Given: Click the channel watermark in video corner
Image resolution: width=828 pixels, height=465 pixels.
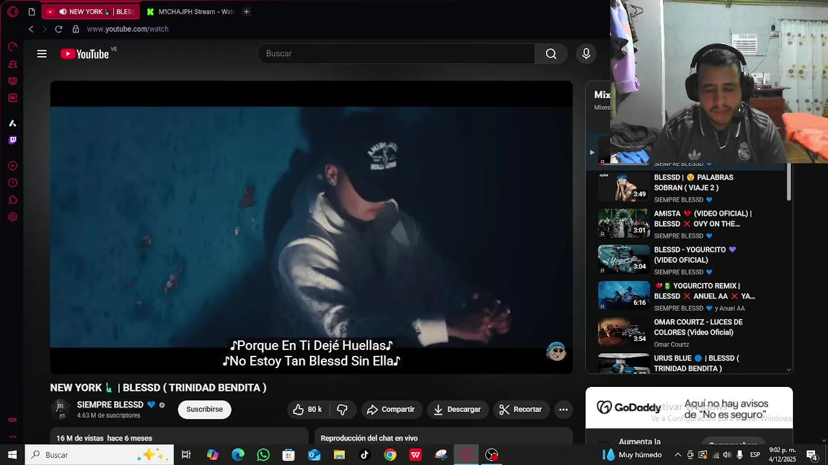Looking at the screenshot, I should [x=556, y=351].
